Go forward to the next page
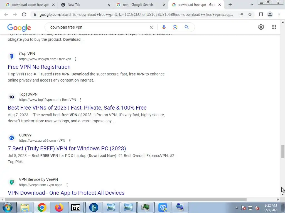The image size is (285, 213). 15,14
